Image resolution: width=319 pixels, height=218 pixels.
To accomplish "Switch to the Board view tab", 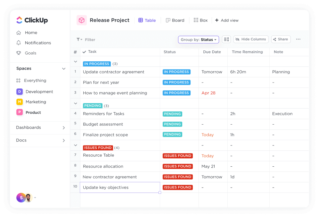I will [x=175, y=20].
